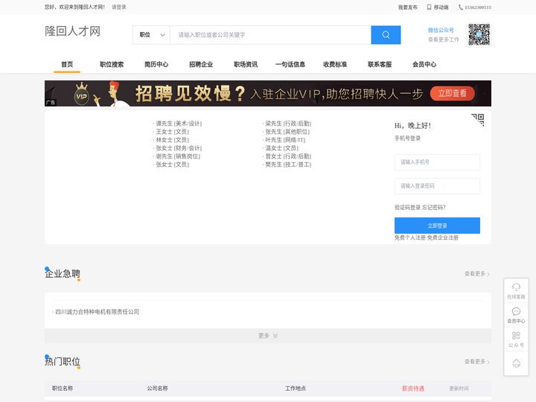
Task: Focus the job keyword search field
Action: (x=270, y=35)
